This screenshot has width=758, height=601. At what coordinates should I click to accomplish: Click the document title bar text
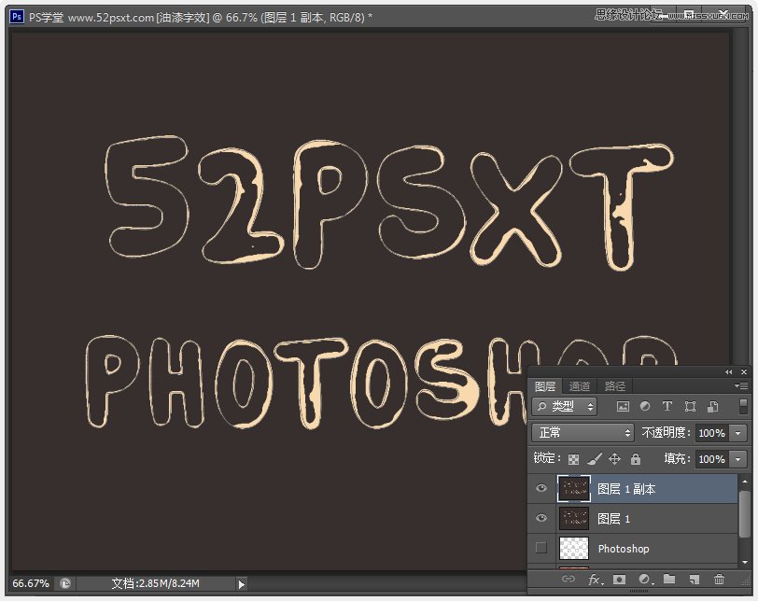(201, 18)
